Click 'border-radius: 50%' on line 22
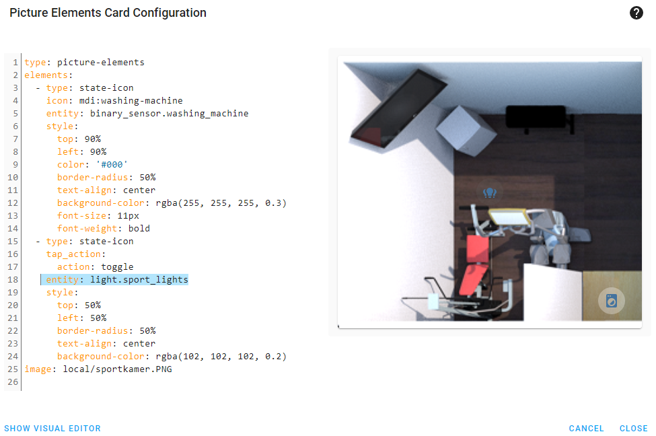Viewport: 656px width, 436px height. 106,330
